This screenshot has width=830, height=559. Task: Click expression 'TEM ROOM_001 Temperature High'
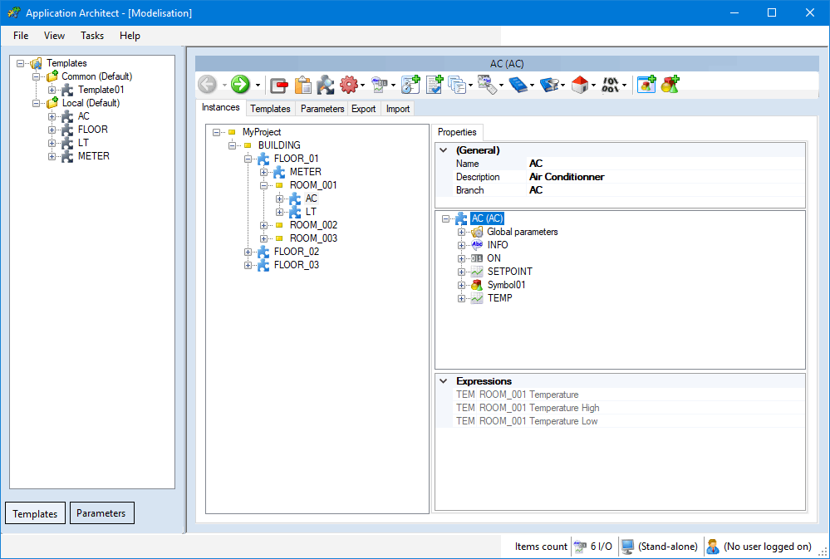528,408
